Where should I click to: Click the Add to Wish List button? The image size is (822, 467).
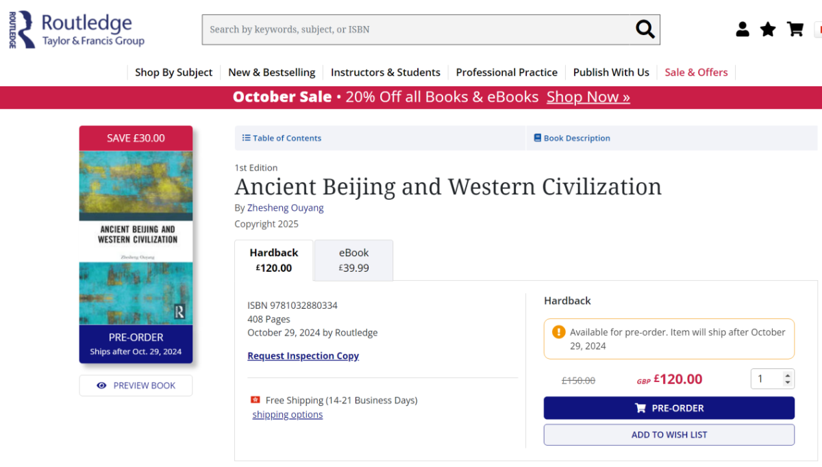[669, 435]
